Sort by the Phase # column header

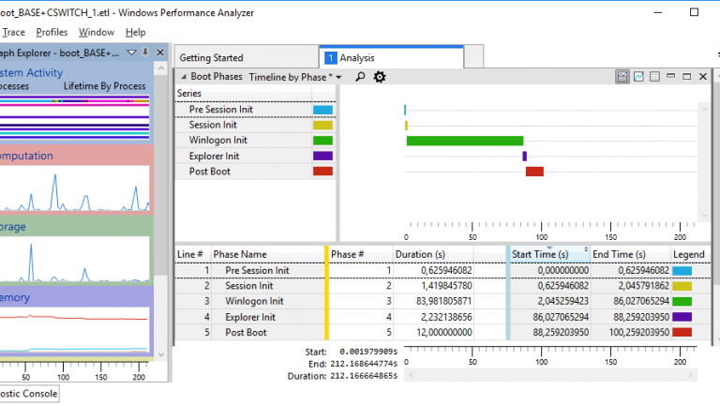click(361, 254)
